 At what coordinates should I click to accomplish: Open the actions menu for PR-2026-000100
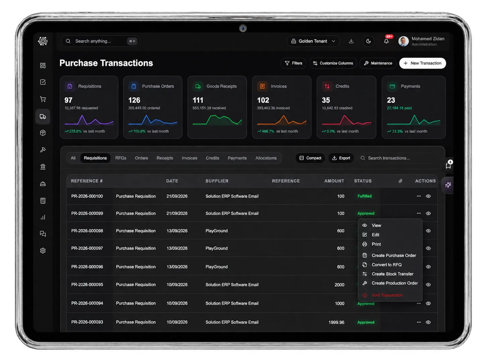[x=419, y=196]
